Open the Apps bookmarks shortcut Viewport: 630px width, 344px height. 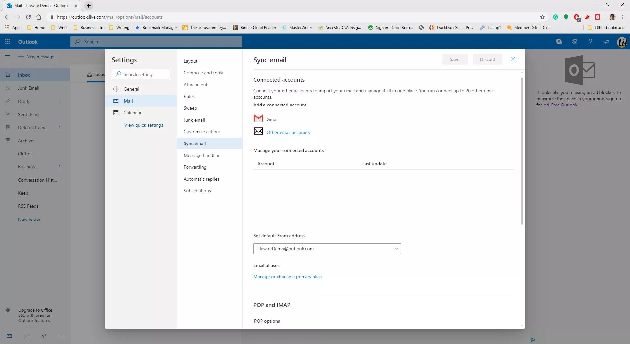[x=13, y=28]
